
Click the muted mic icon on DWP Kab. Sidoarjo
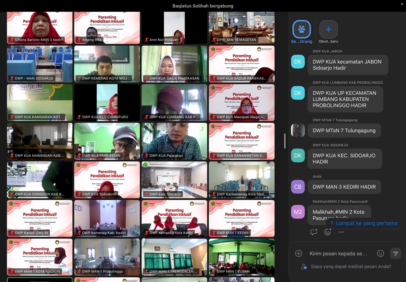point(146,194)
